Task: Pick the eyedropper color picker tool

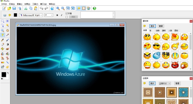Action: click(7, 35)
